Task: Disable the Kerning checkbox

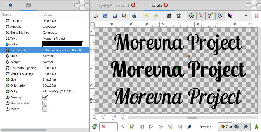Action: [45, 97]
